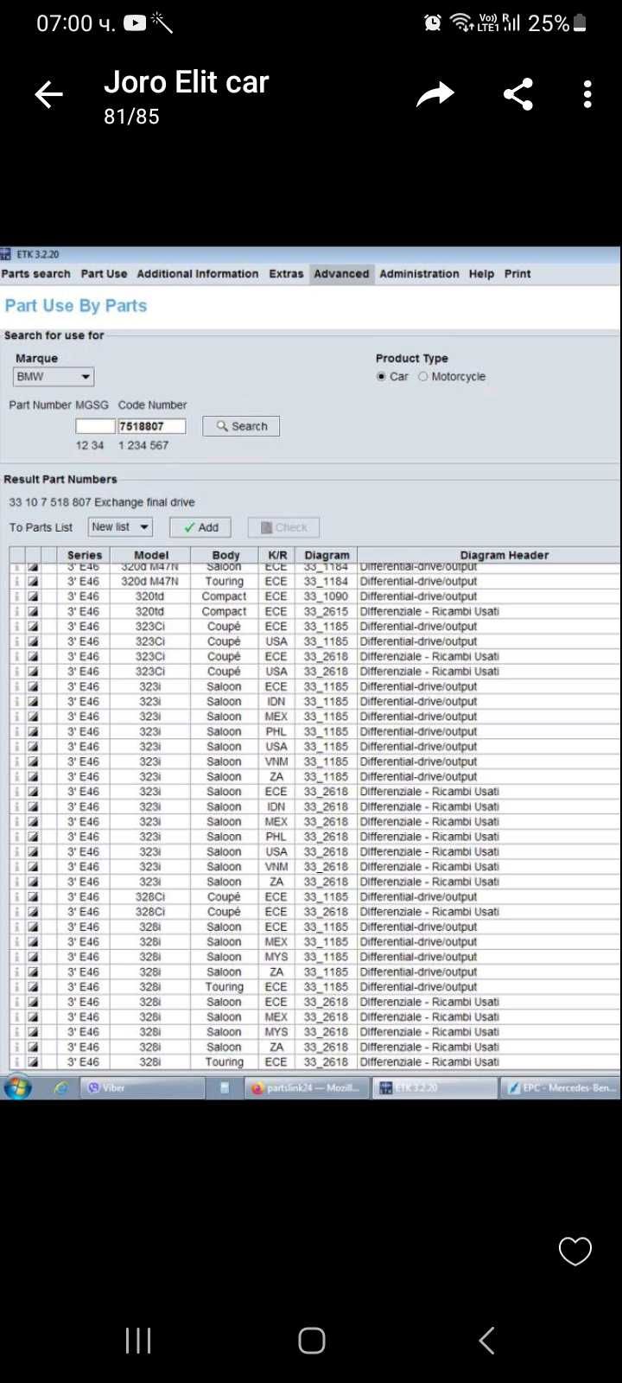Open the Print menu
The image size is (622, 1383).
(x=517, y=274)
